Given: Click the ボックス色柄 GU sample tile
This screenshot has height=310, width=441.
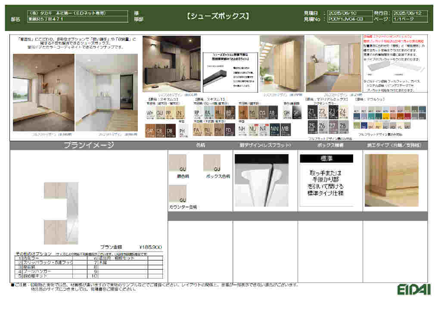Looking at the screenshot, I should 211,163.
